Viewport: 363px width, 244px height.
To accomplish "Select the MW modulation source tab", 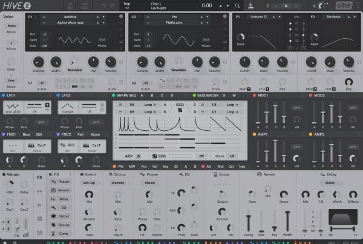I will [132, 167].
